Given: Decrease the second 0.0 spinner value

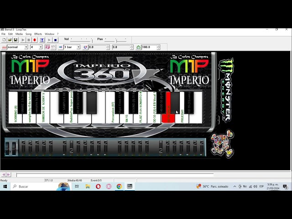Looking at the screenshot, I should coord(132,48).
